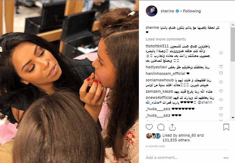Open more options three-dots icon

(226, 158)
